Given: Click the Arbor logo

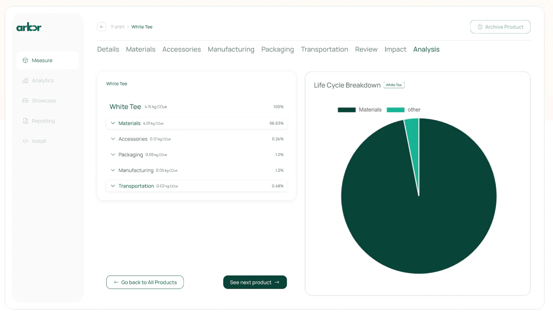Looking at the screenshot, I should tap(29, 27).
